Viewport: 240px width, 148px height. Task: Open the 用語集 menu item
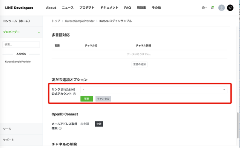141,8
